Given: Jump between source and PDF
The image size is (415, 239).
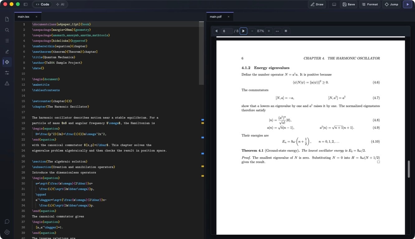Looking at the screenshot, I should click(x=391, y=4).
